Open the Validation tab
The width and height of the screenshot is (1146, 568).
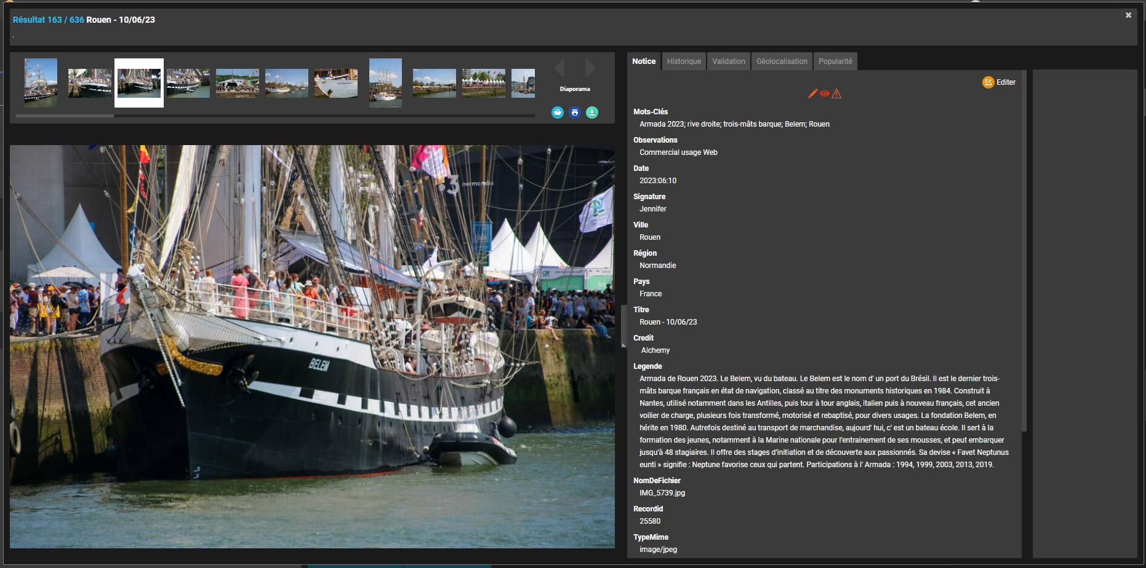729,61
